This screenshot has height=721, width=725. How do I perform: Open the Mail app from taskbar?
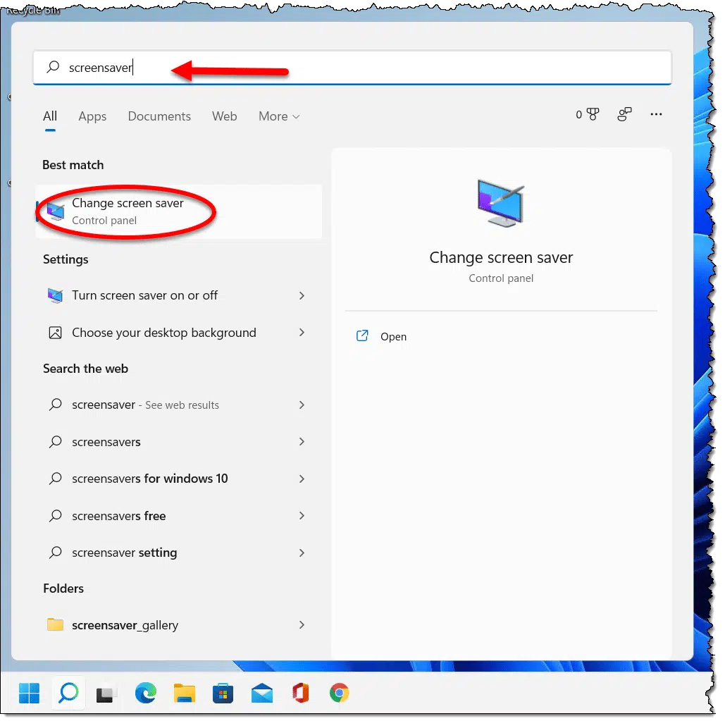(x=262, y=694)
